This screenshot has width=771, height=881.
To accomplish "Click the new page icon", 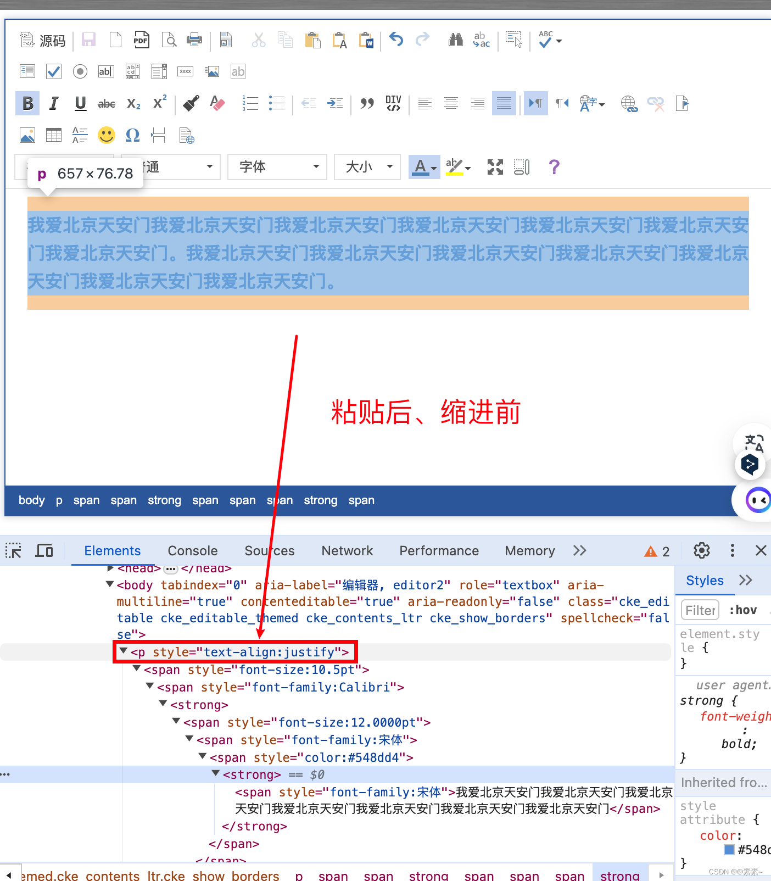I will (115, 40).
